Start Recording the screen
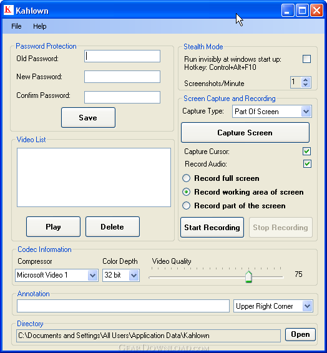Viewport: 327px width, 353px height. [x=212, y=228]
